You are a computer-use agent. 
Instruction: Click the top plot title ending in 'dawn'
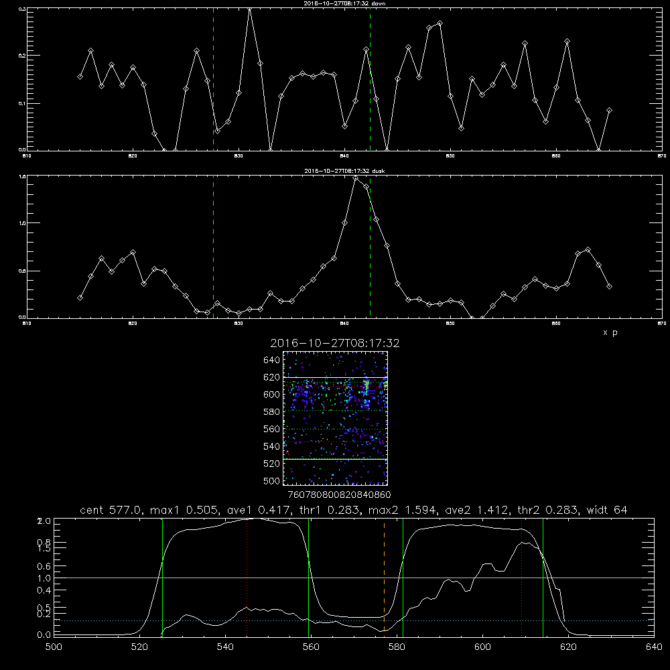pos(344,3)
